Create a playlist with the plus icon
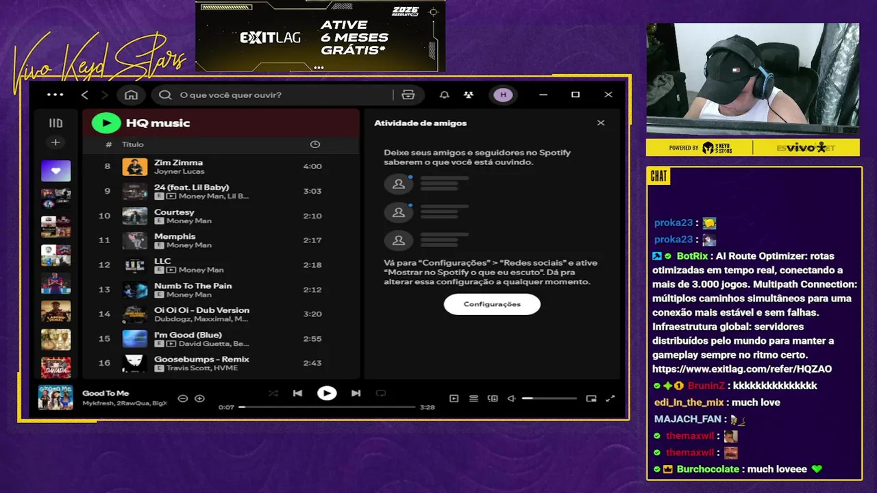Screen dimensions: 877x493 [55, 142]
